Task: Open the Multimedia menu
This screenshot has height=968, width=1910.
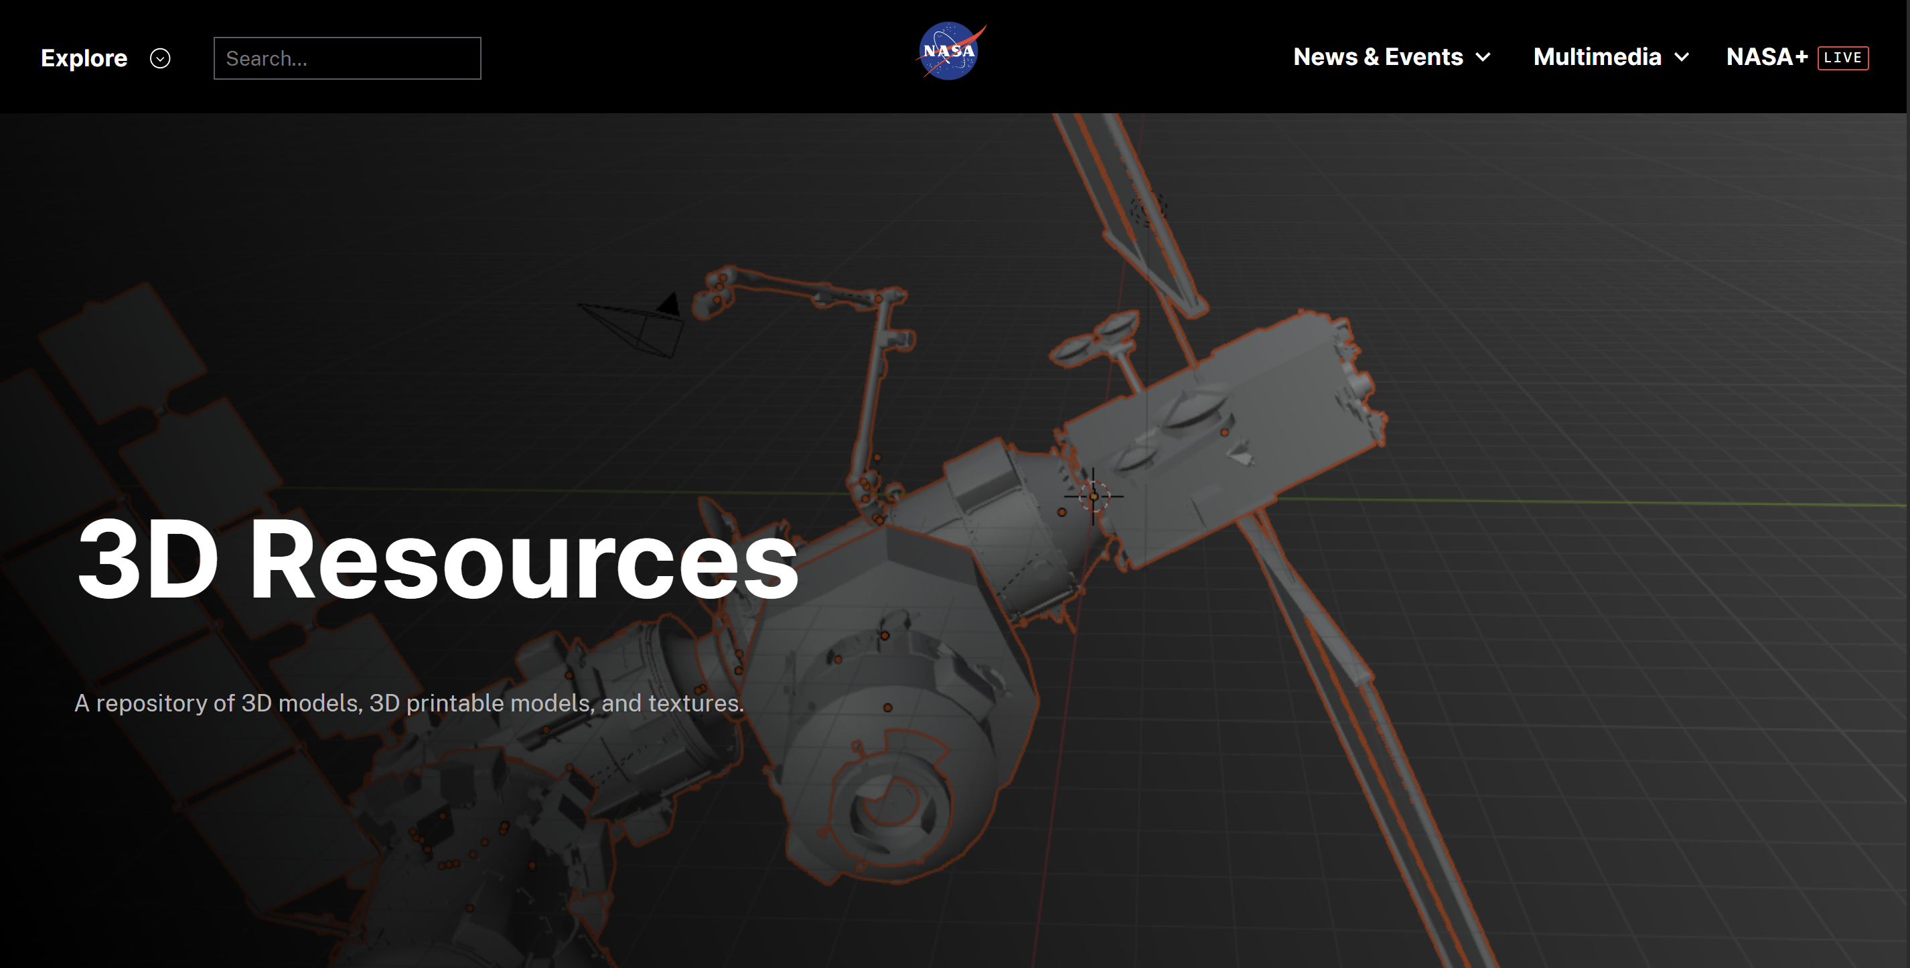Action: 1597,57
